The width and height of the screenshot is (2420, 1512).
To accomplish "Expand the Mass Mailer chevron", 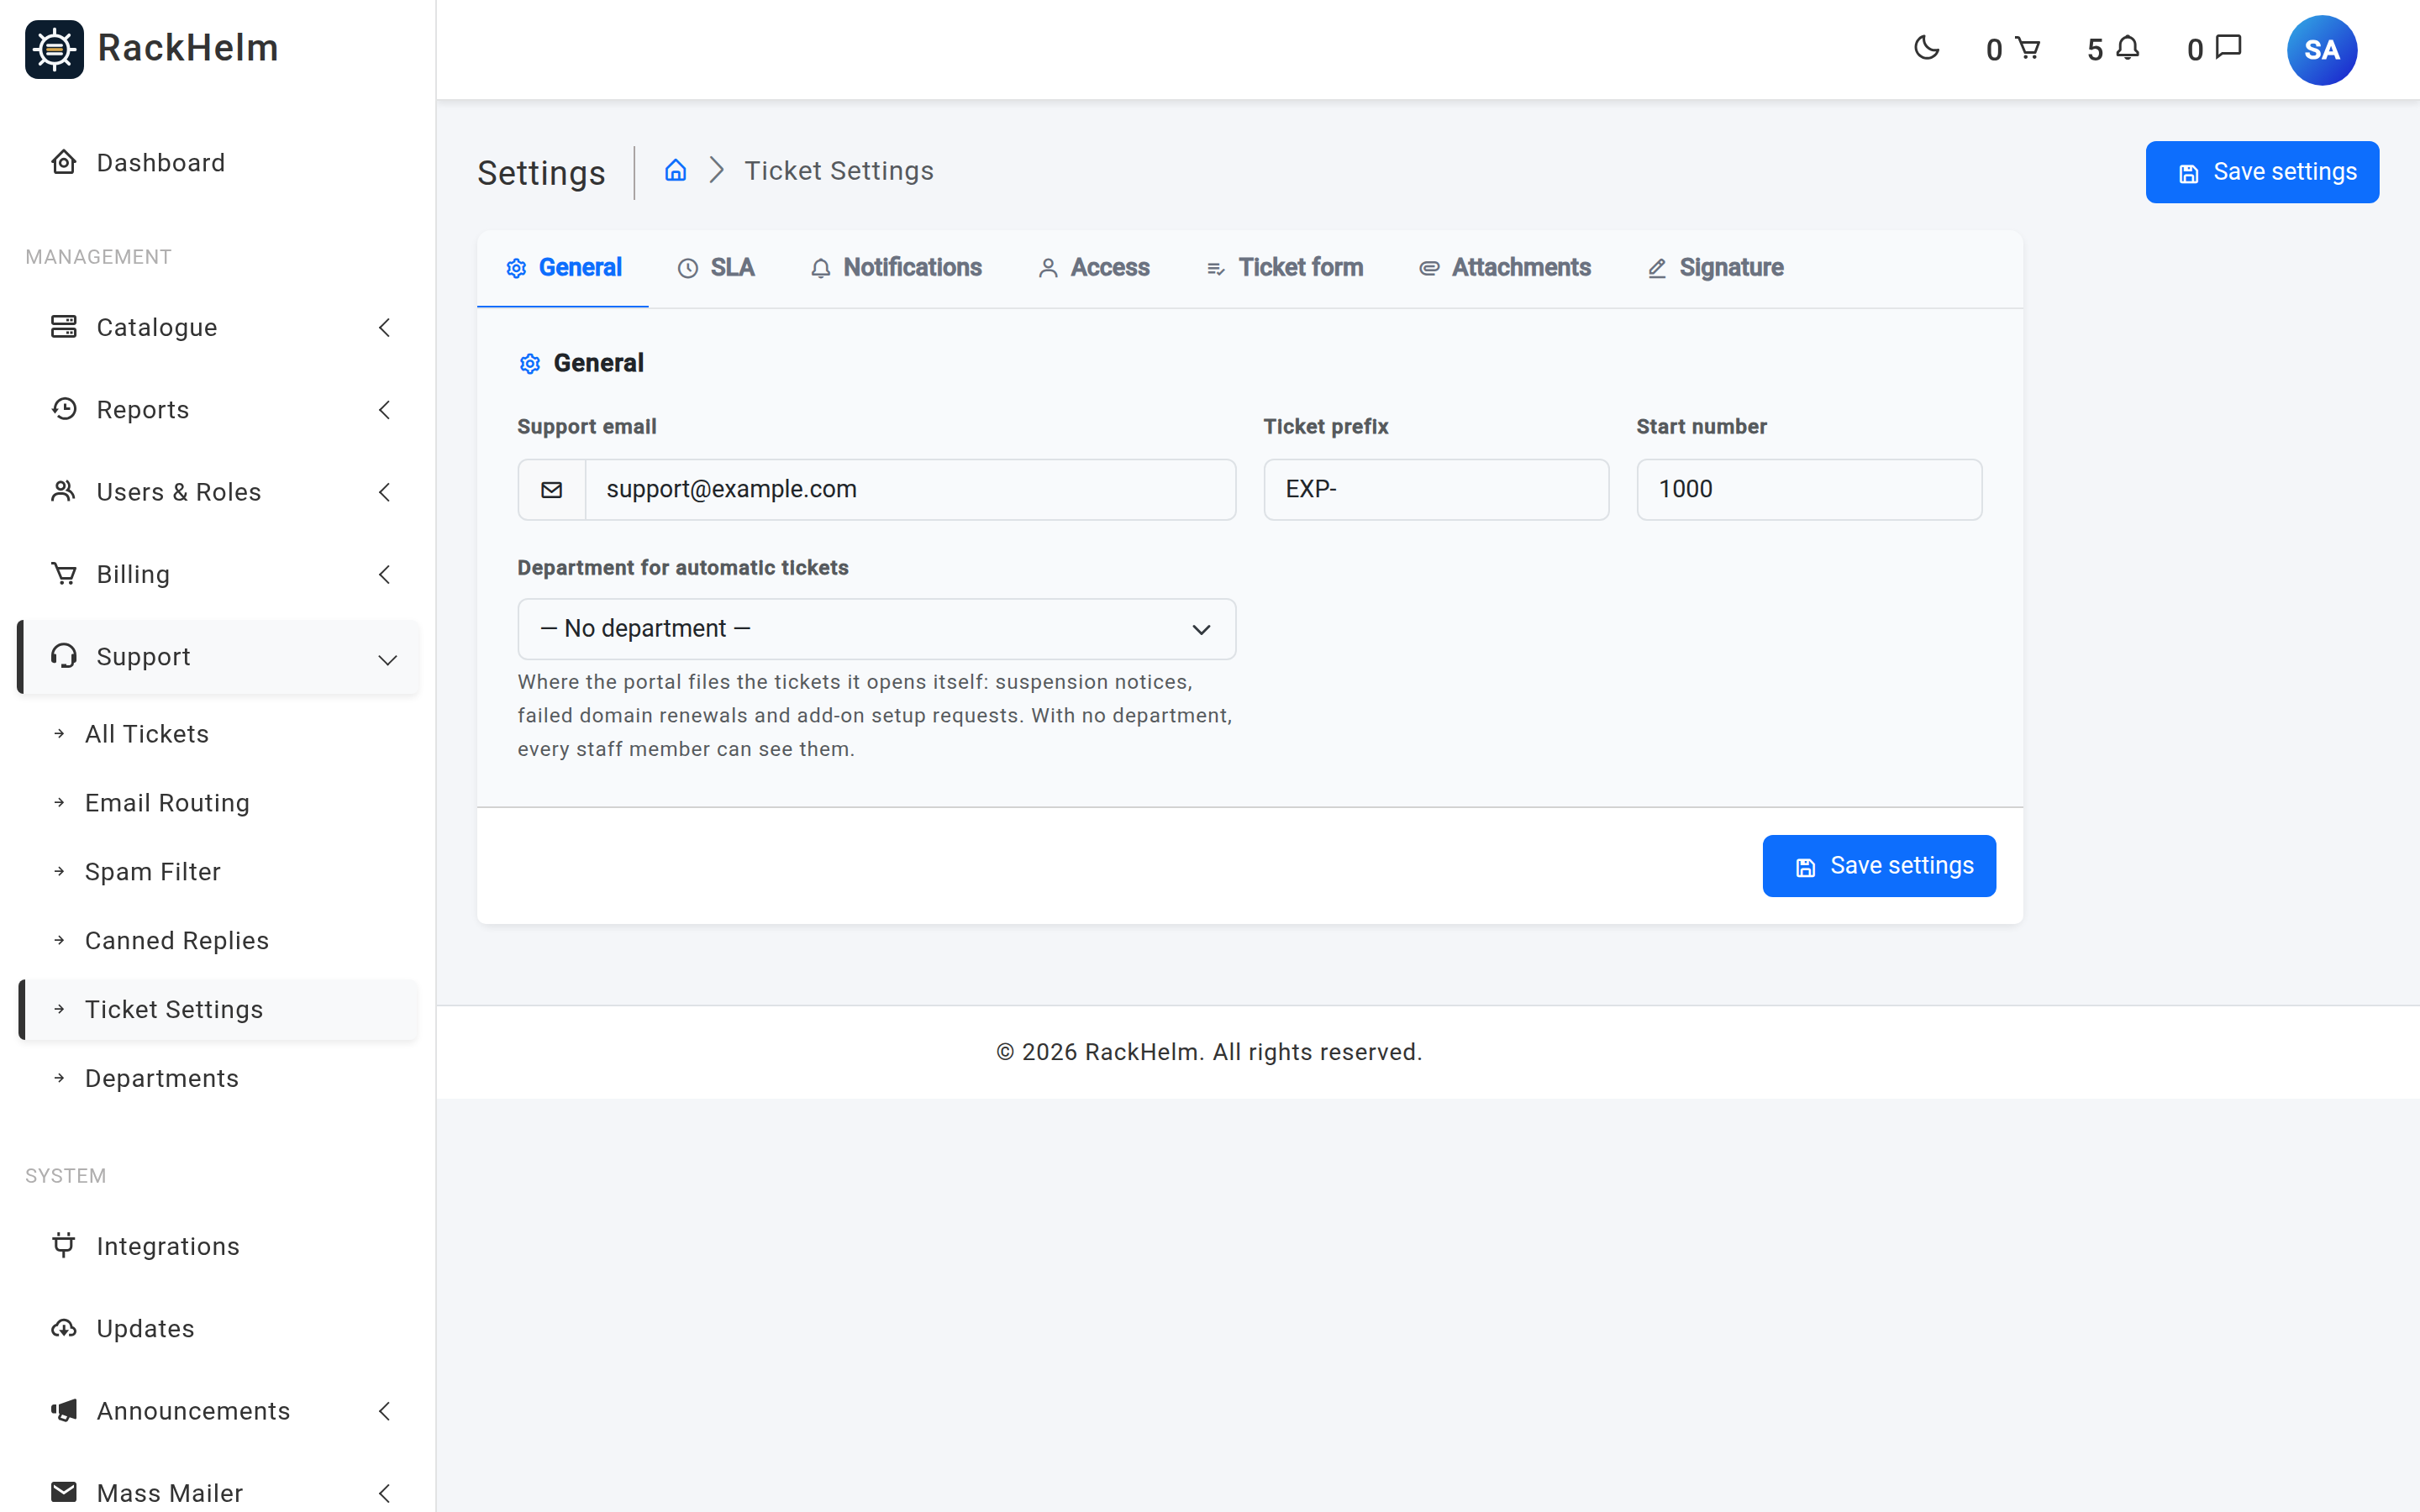I will 385,1492.
